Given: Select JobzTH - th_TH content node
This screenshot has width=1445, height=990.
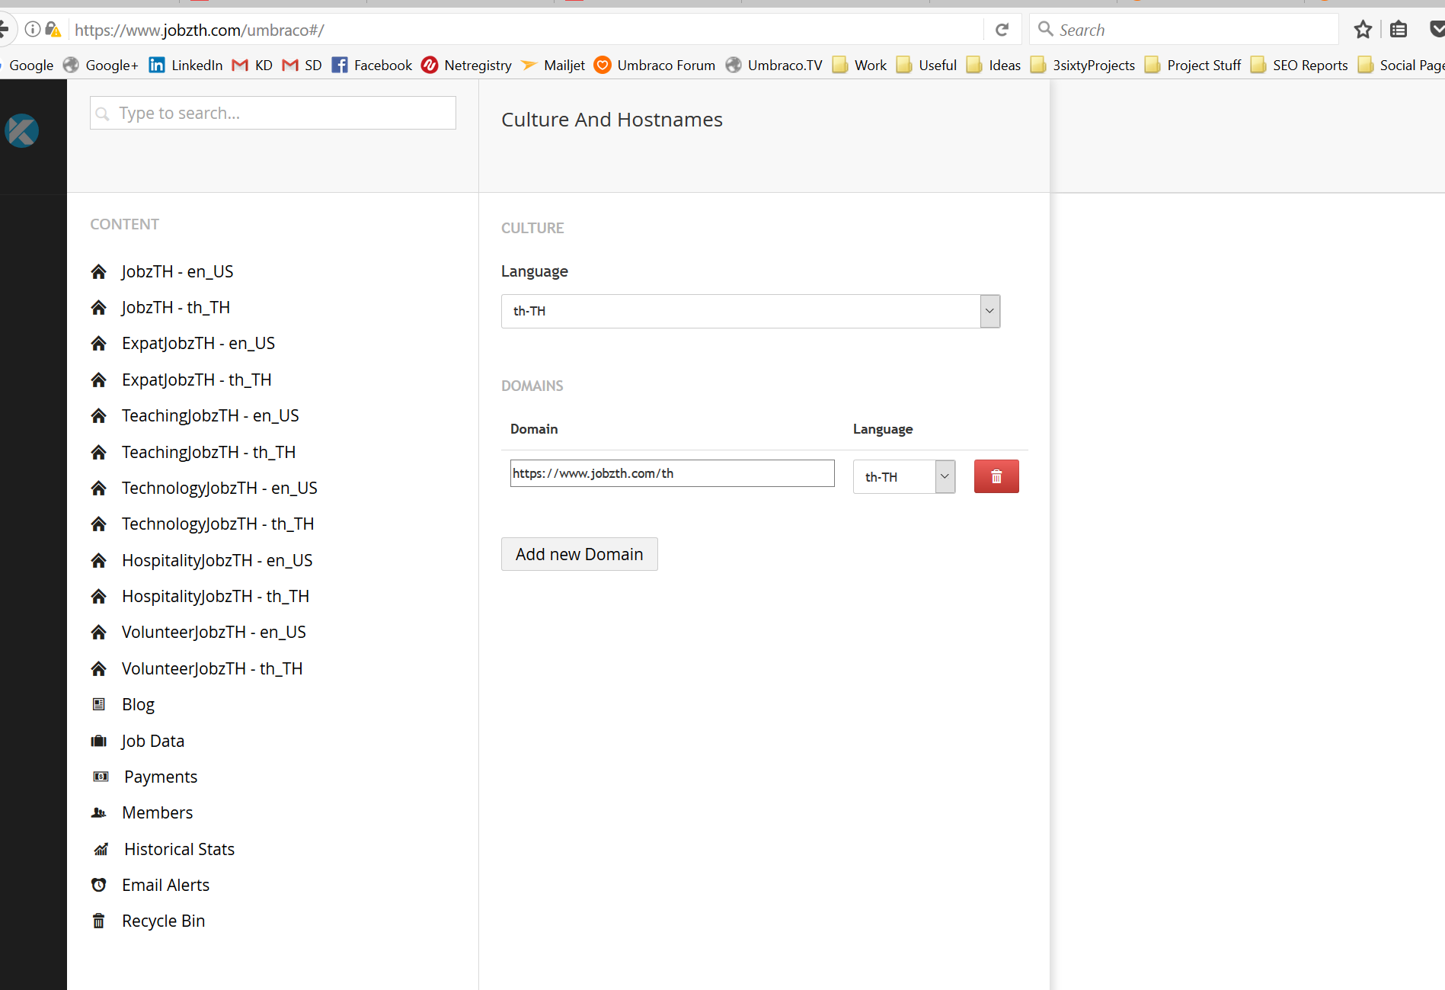Looking at the screenshot, I should [x=176, y=308].
